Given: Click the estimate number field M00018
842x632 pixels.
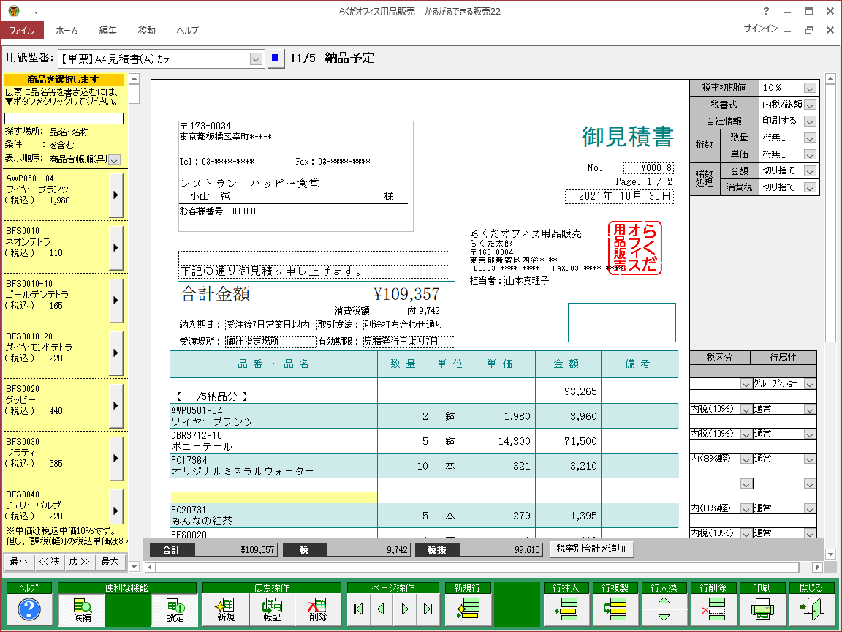Looking at the screenshot, I should 648,168.
